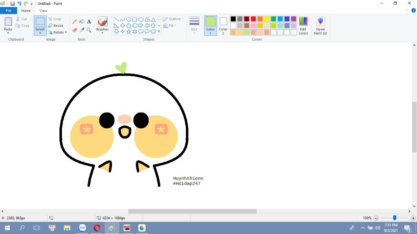
Task: Open Zalo from the taskbar
Action: (x=82, y=228)
